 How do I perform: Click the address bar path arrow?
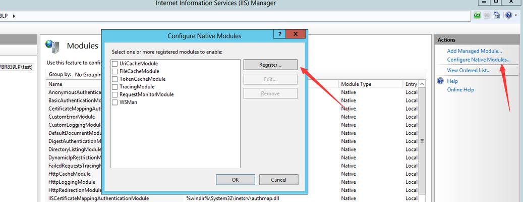click(x=14, y=16)
